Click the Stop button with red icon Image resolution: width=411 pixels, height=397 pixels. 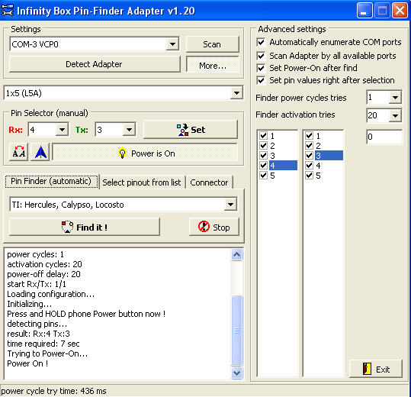214,227
